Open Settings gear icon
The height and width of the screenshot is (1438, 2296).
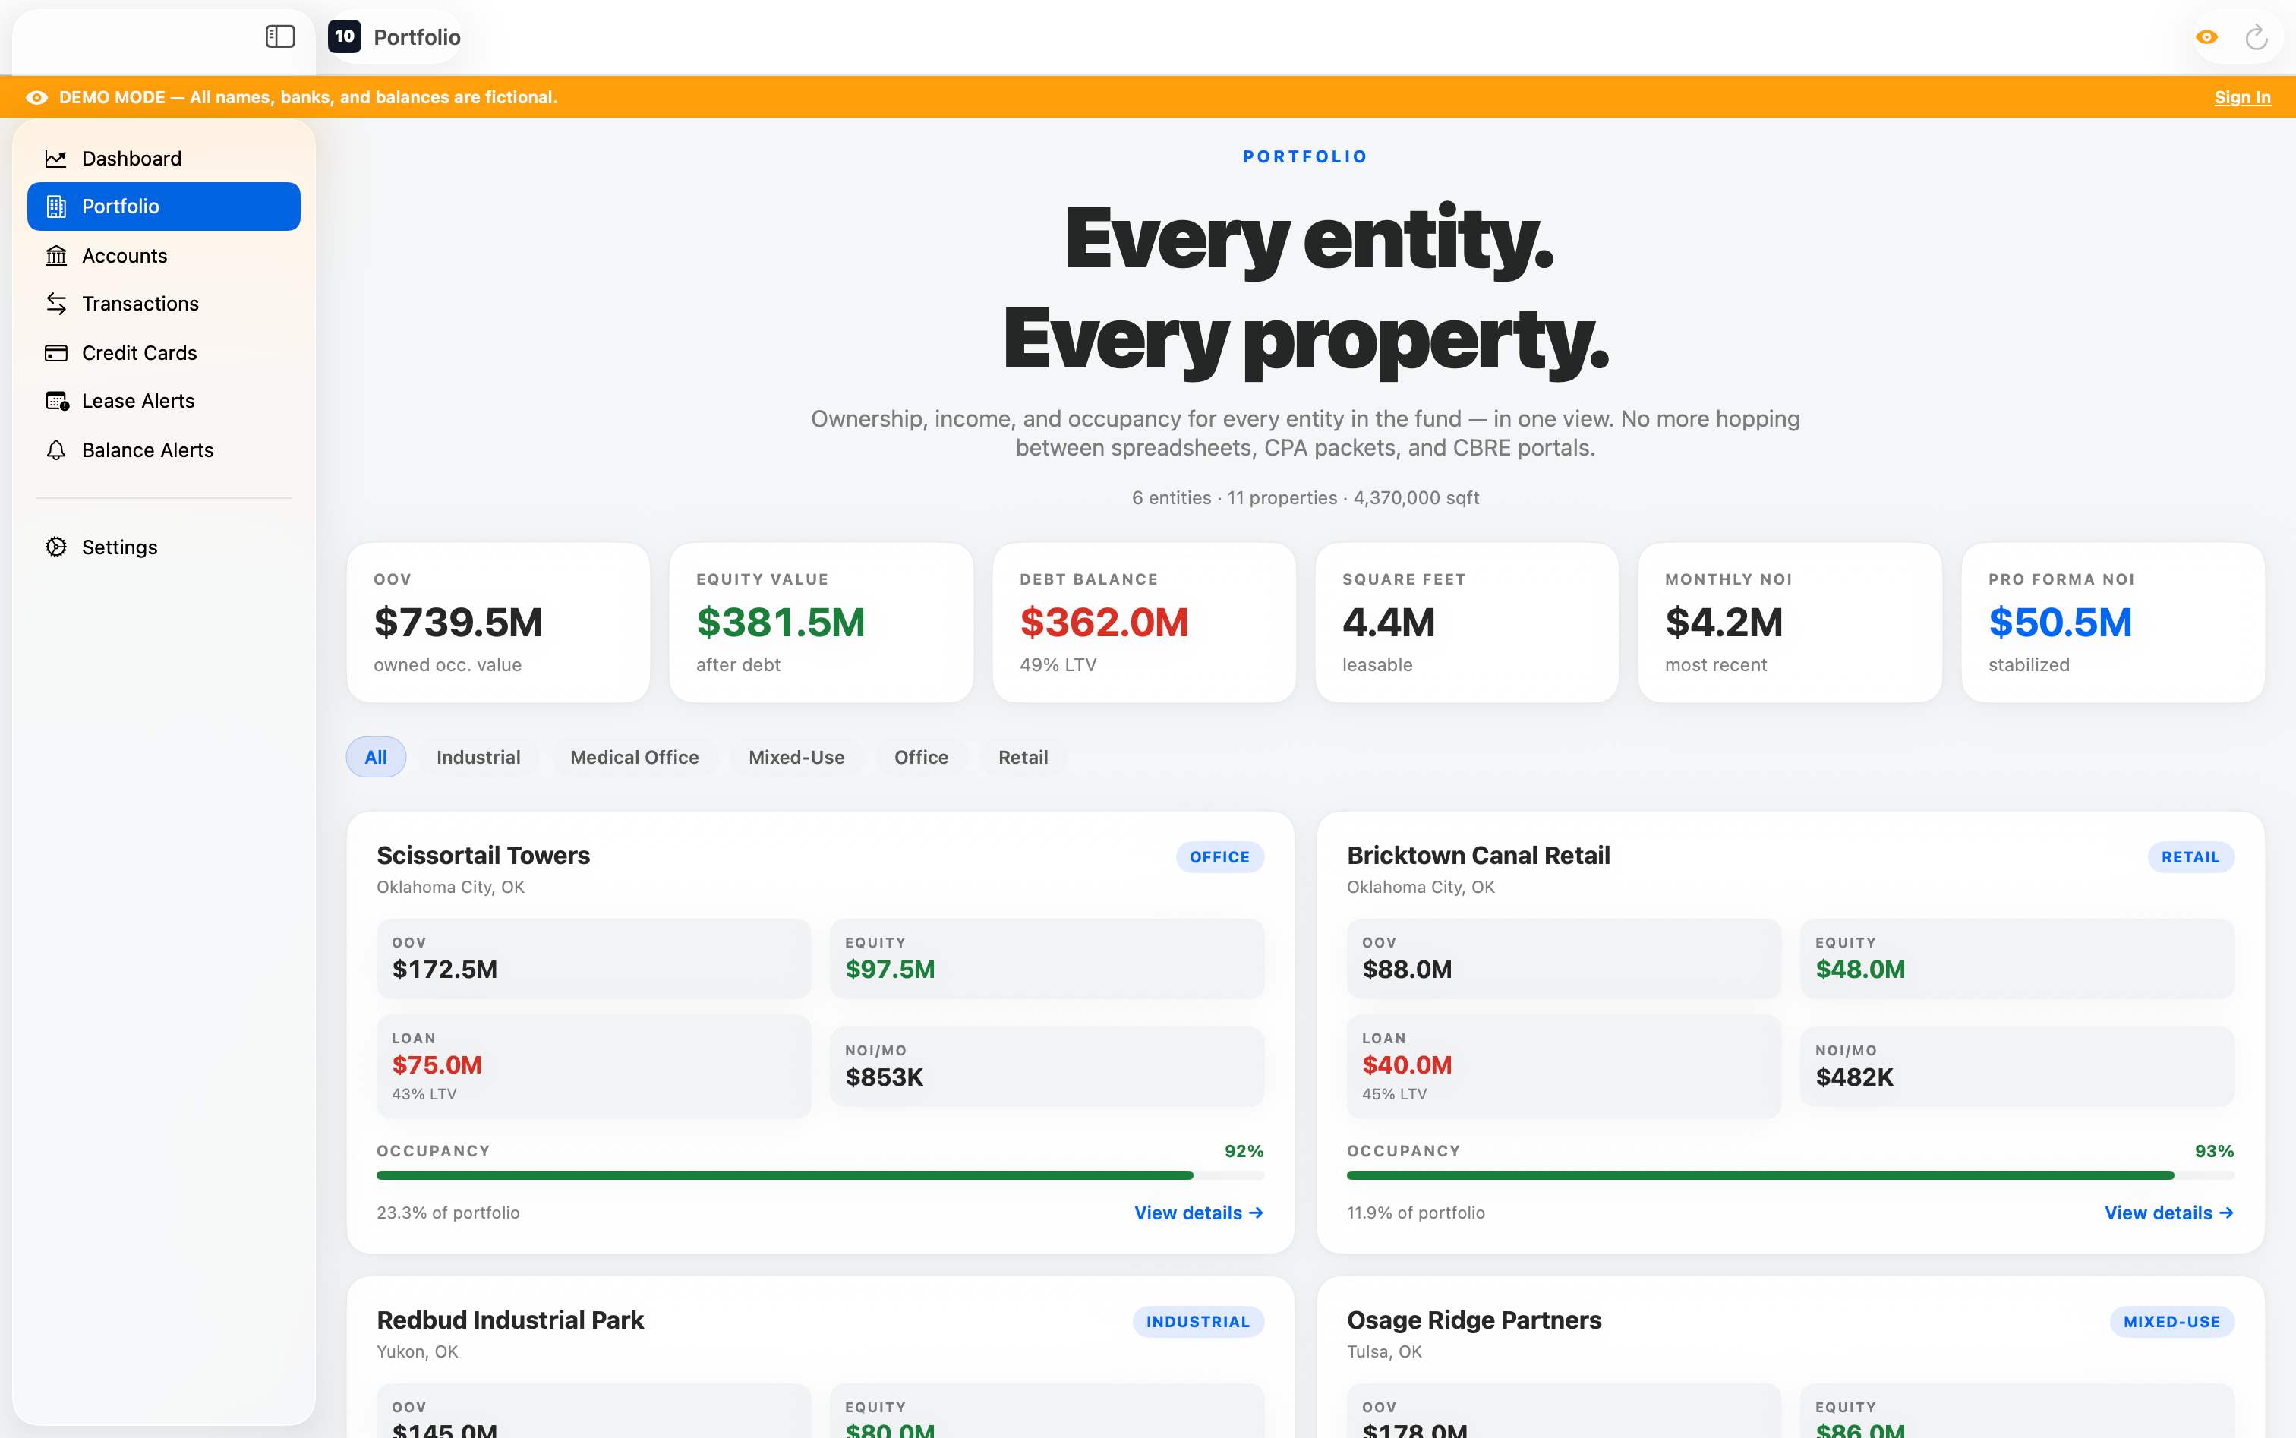(56, 547)
